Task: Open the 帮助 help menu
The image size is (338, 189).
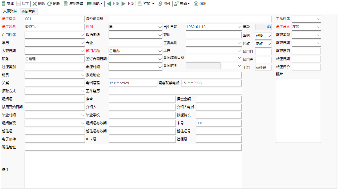Action: 182,4
